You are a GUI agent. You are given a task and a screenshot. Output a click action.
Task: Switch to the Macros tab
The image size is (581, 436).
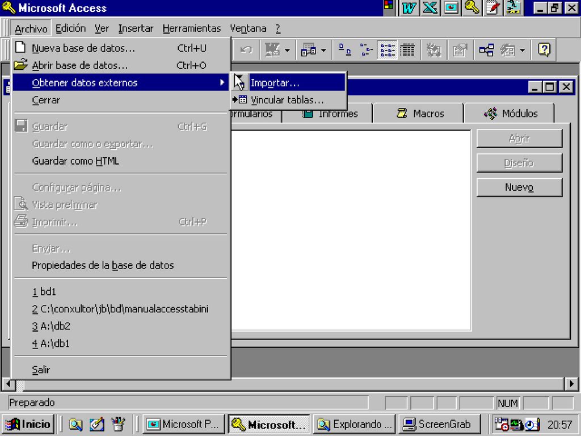click(x=419, y=114)
